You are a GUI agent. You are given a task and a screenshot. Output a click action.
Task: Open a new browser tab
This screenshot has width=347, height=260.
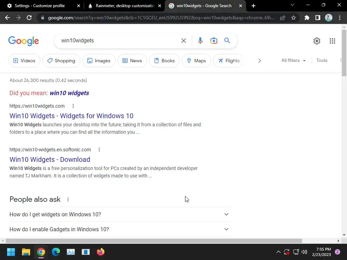coord(253,6)
